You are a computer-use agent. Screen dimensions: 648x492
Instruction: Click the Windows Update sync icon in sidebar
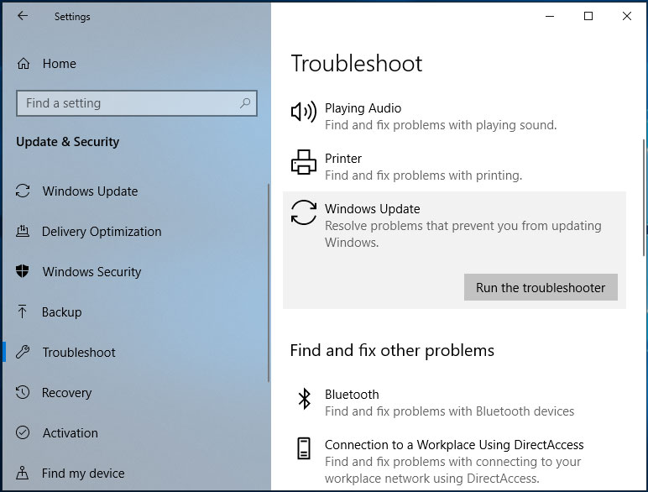point(24,191)
